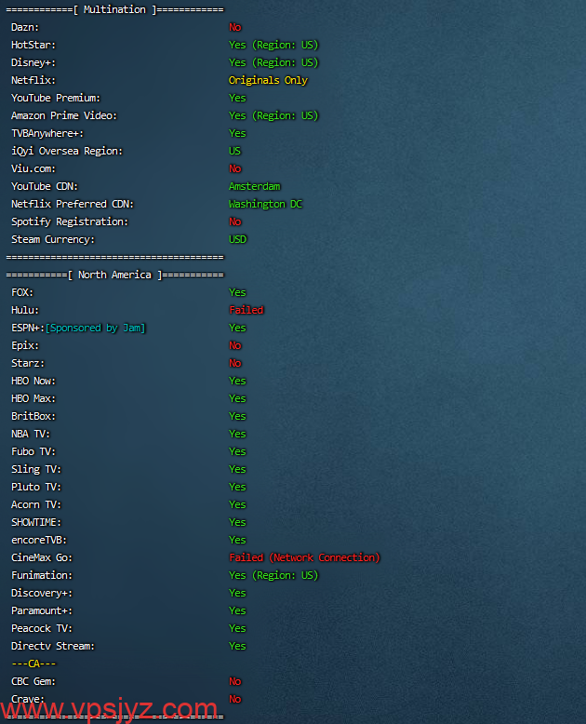Select the red No beside Spotify Registration

click(234, 221)
